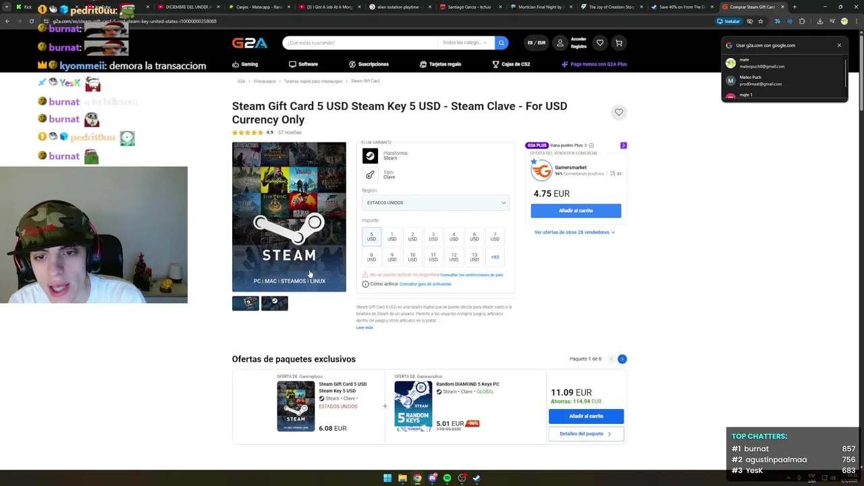Image resolution: width=864 pixels, height=486 pixels.
Task: Select the 2 USD amount option
Action: 412,237
